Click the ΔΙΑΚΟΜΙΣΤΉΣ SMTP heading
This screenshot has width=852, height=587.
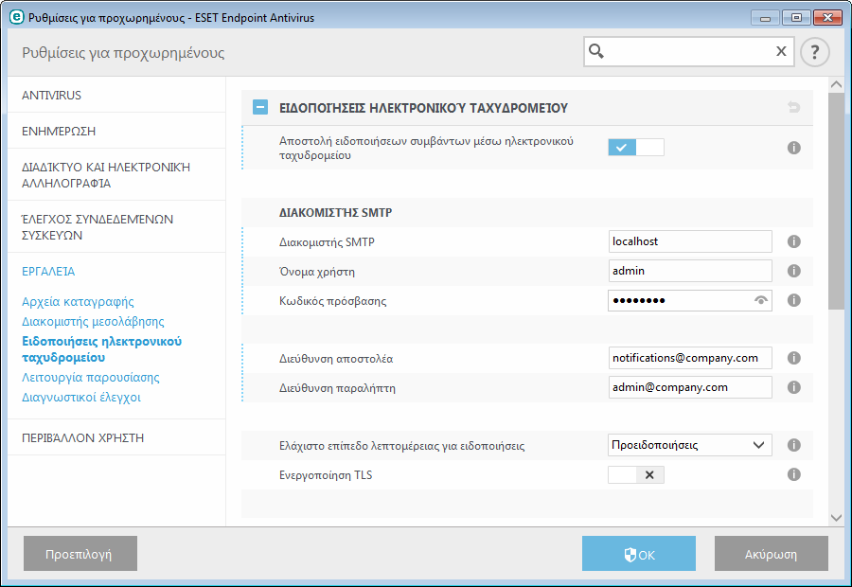pyautogui.click(x=335, y=212)
